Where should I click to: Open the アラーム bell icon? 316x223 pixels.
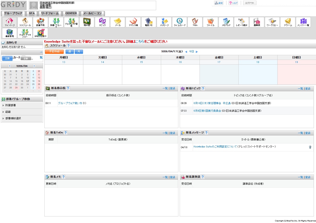coord(288,22)
